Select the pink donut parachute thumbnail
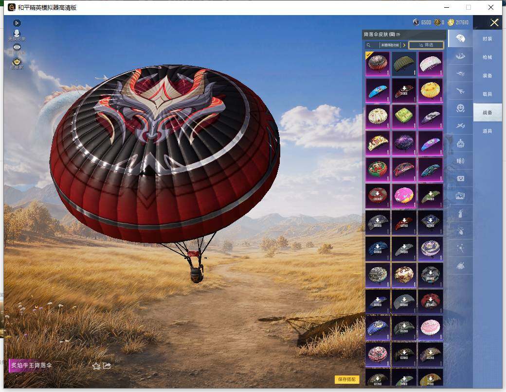The width and height of the screenshot is (506, 392). (404, 196)
